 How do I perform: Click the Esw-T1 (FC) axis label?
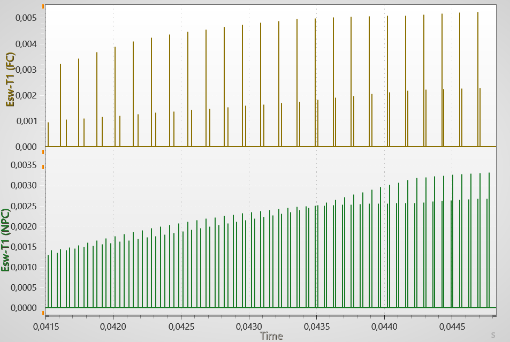point(10,75)
